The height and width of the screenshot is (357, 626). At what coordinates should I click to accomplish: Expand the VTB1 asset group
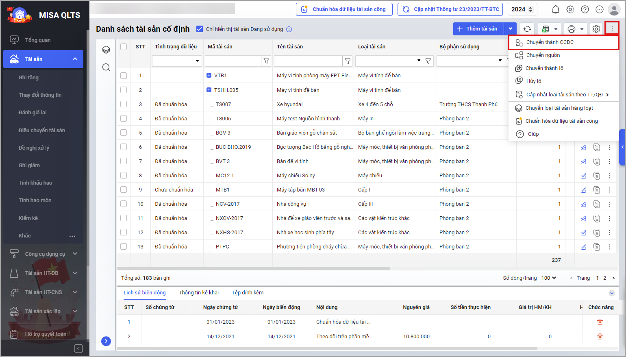(x=209, y=75)
